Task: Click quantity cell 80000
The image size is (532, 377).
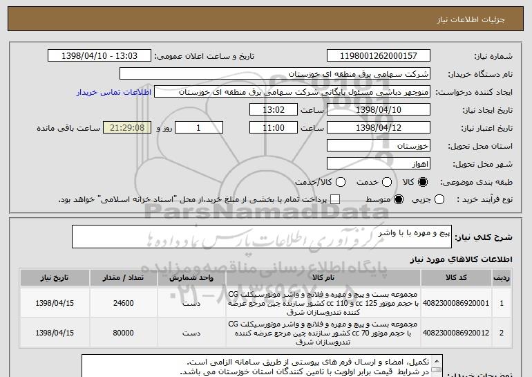Action: pyautogui.click(x=123, y=333)
